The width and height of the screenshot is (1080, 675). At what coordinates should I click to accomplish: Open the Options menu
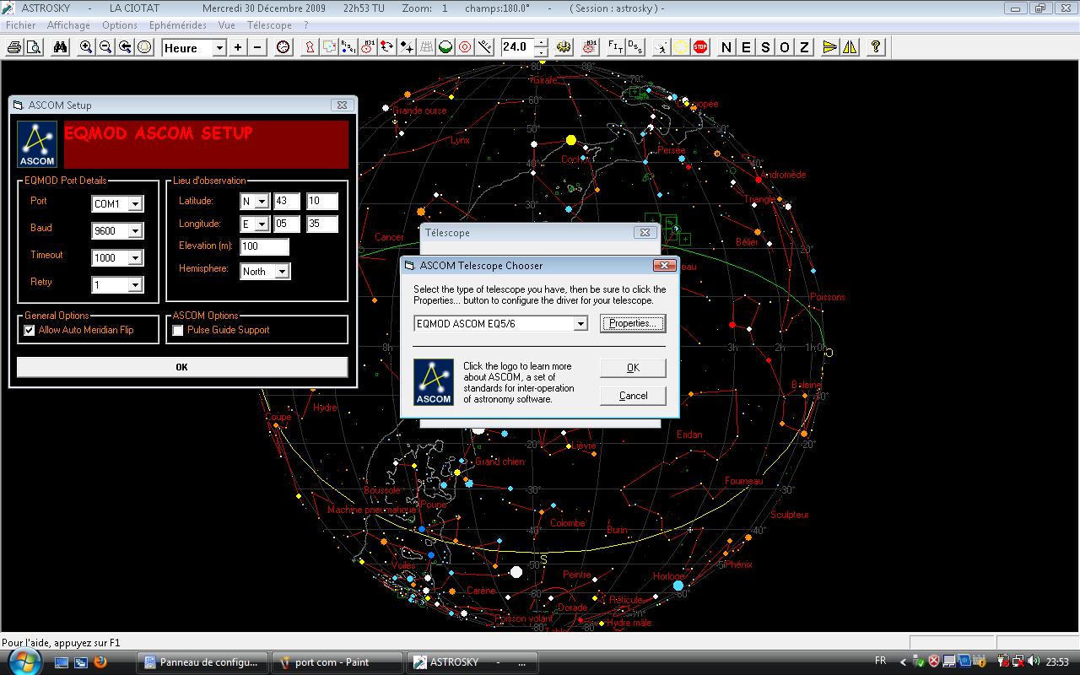120,25
